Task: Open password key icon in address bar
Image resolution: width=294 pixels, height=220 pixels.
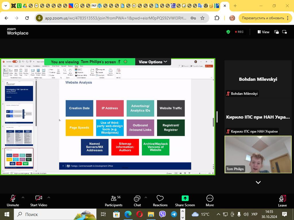Action: coord(193,18)
